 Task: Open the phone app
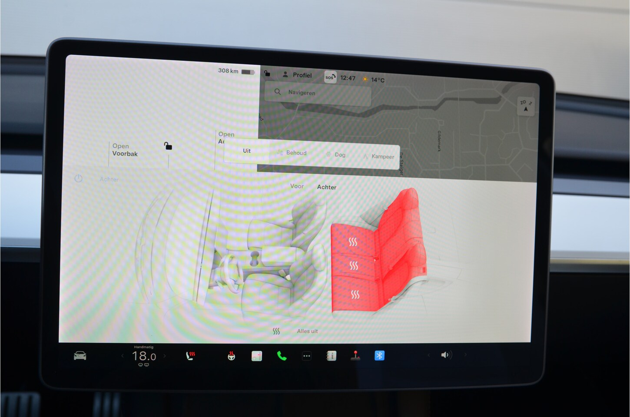tap(282, 356)
